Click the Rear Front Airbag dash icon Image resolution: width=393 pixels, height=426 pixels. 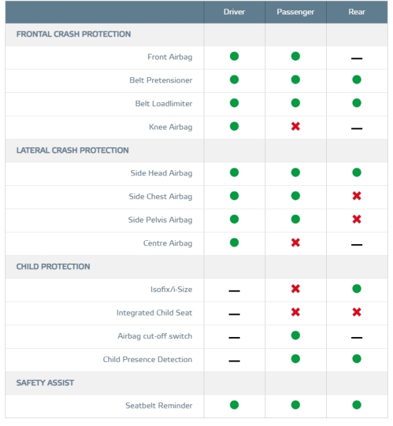(x=356, y=58)
